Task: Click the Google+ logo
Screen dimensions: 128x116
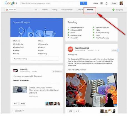Action: 11,3
